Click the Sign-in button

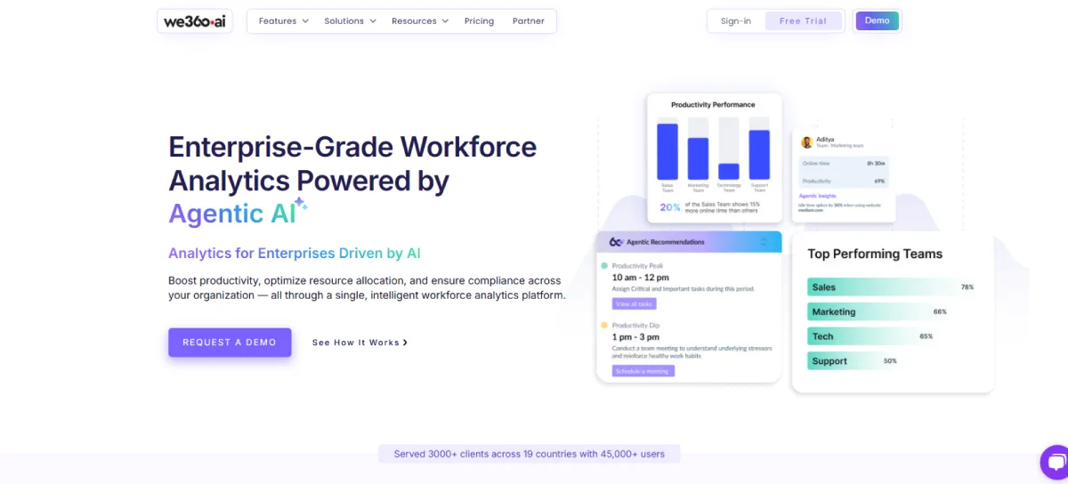pos(736,21)
